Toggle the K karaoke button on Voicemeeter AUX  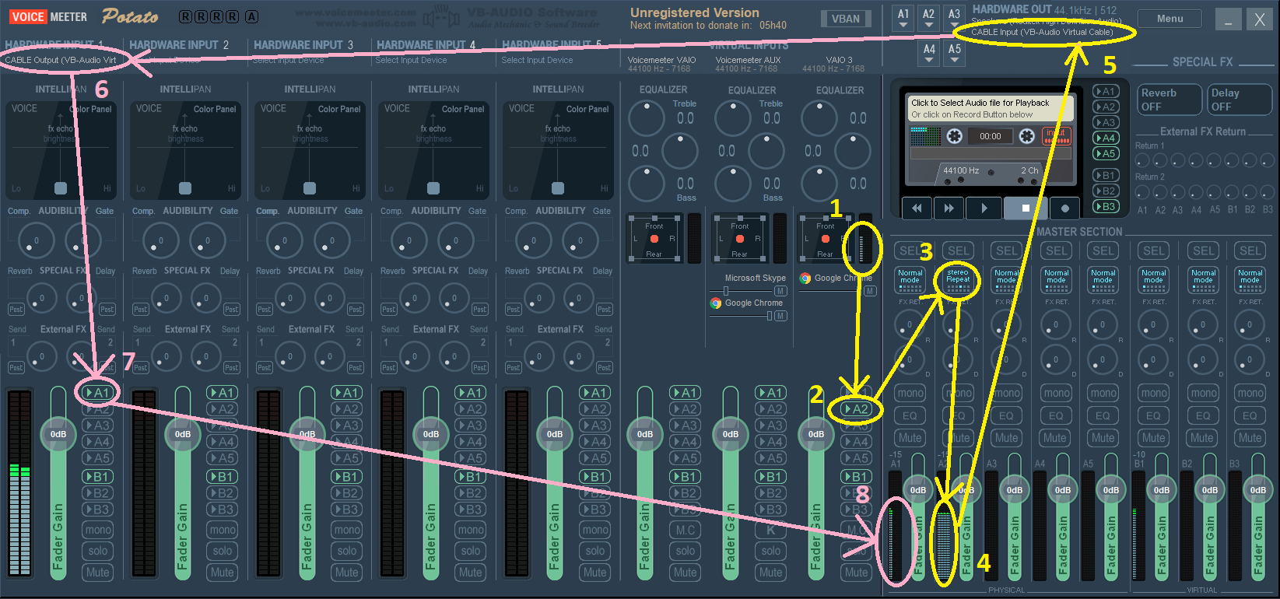(x=771, y=530)
